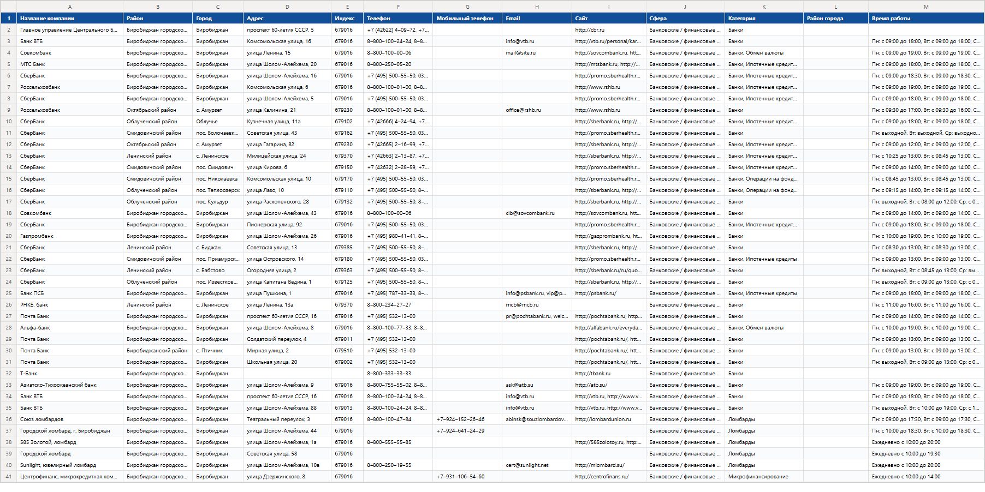Select 'Sunlight, ювелирный ломбард' cell

pyautogui.click(x=70, y=465)
